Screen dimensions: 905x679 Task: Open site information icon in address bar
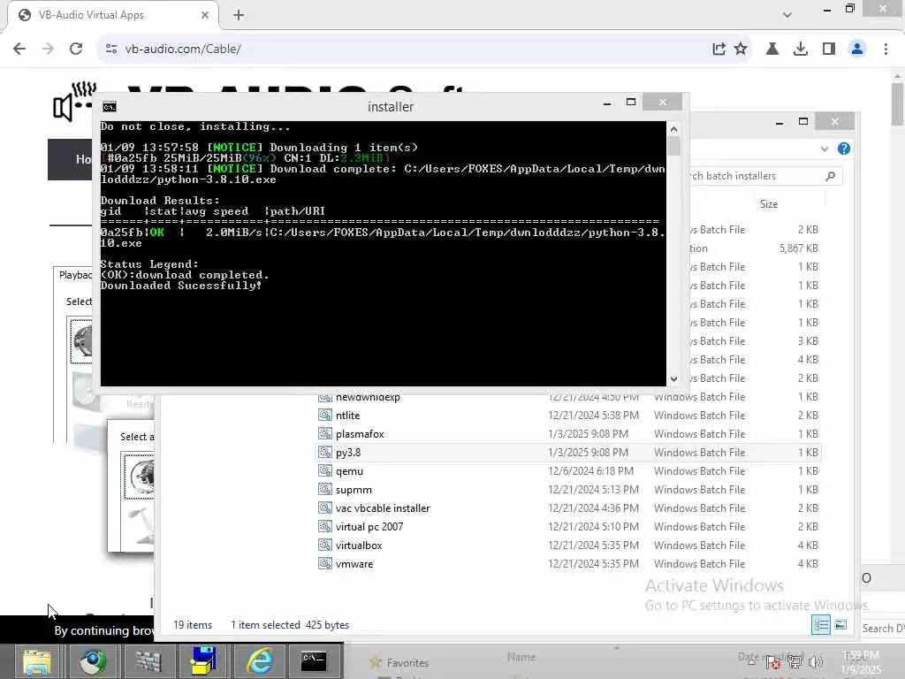tap(111, 50)
